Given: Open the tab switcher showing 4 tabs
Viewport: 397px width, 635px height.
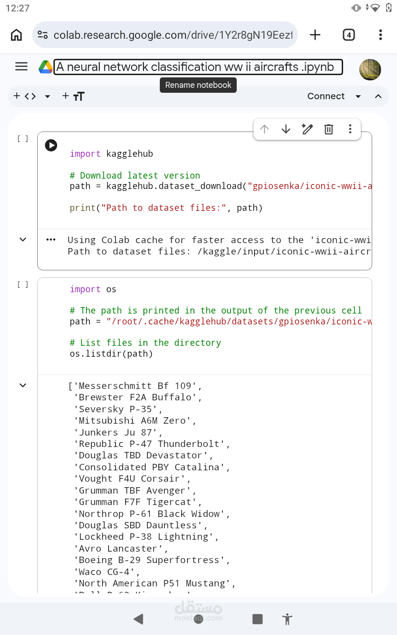Looking at the screenshot, I should pyautogui.click(x=349, y=35).
